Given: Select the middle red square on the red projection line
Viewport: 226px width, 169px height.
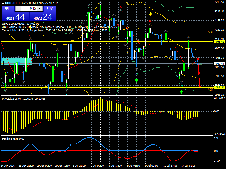Looking at the screenshot, I should pyautogui.click(x=199, y=73).
